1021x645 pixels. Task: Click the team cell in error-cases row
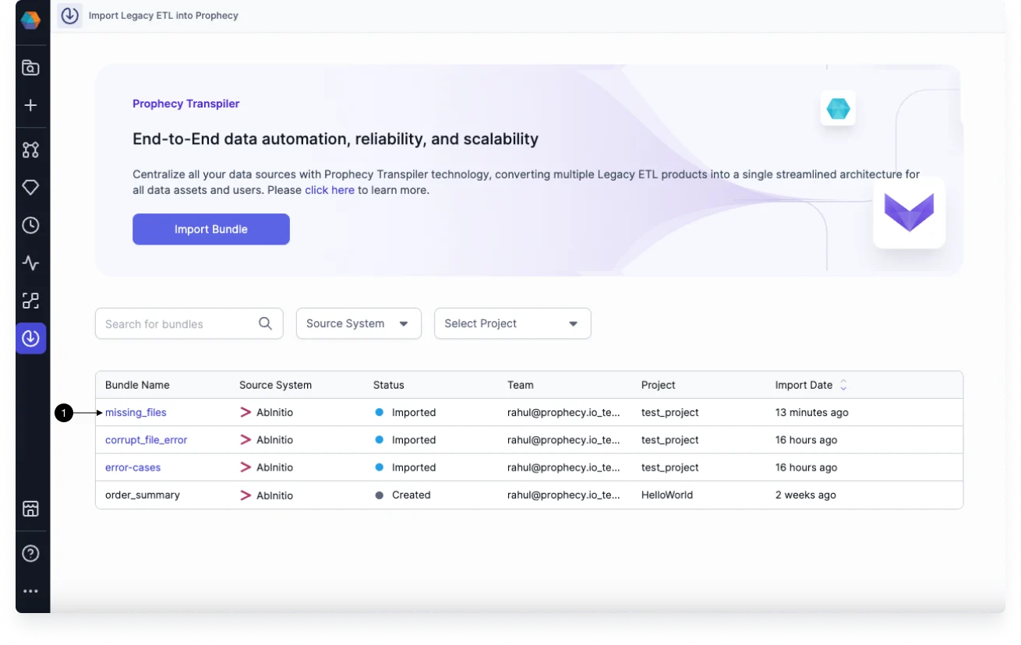(564, 467)
